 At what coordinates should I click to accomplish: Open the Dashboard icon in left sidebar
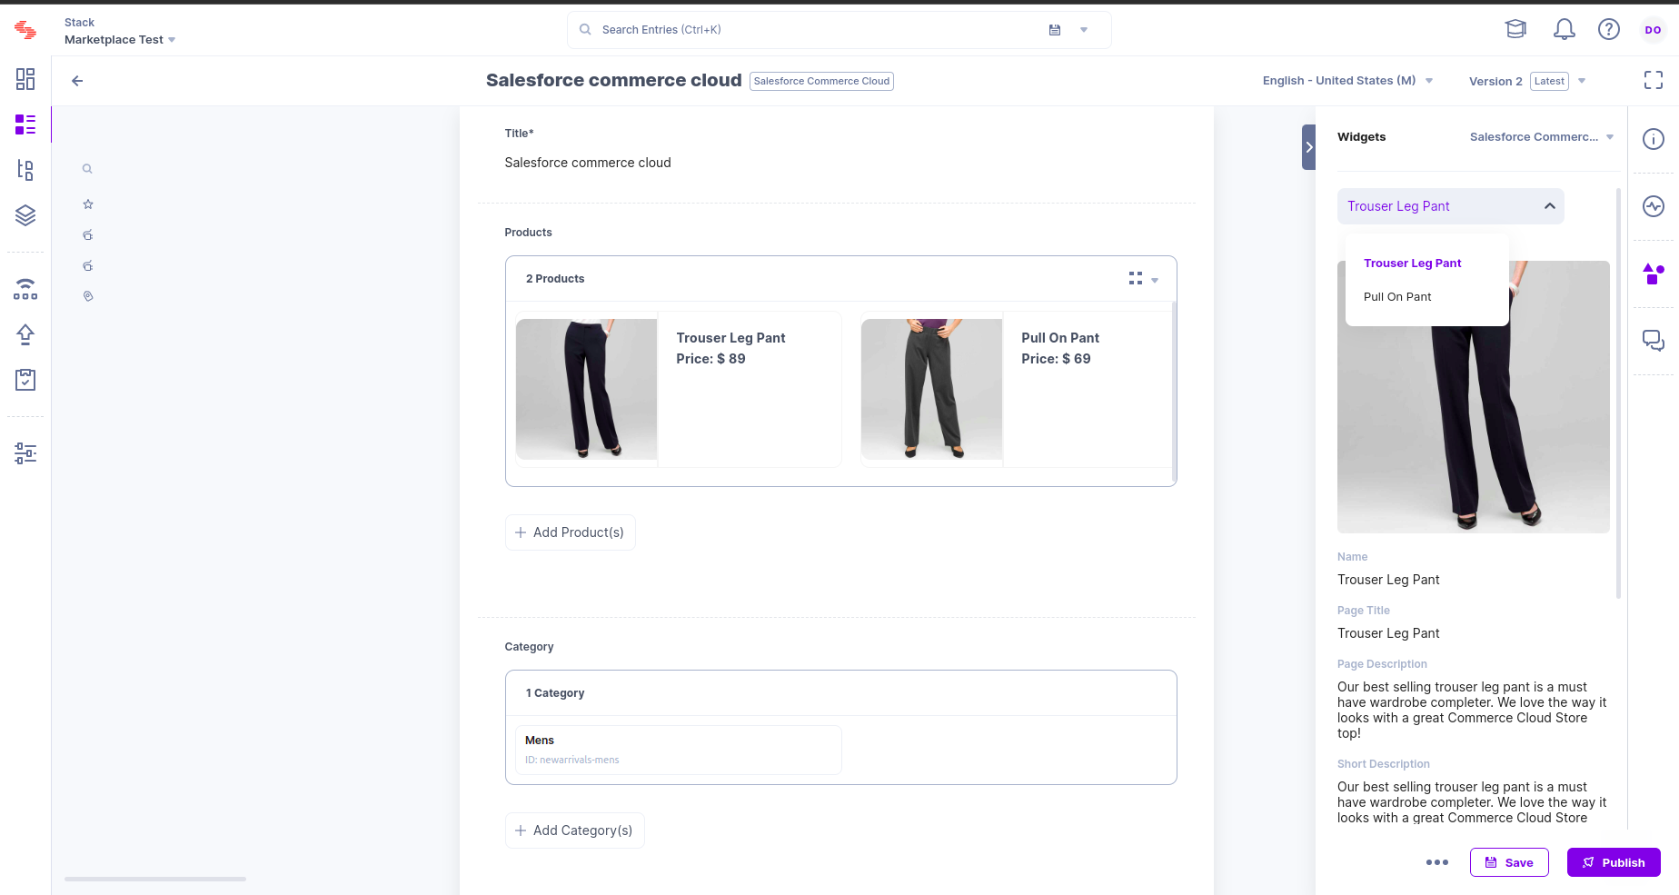click(x=25, y=79)
